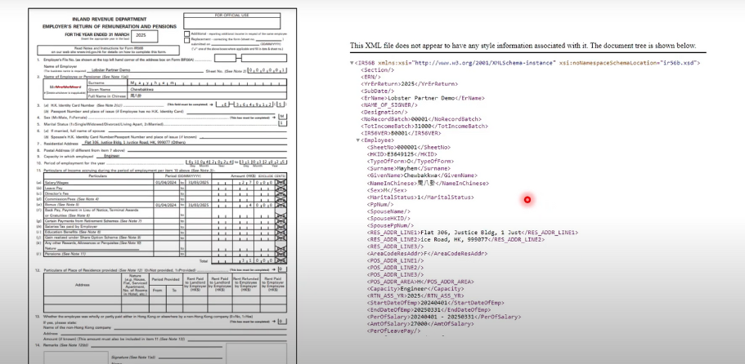Click the Salary/Wages amount cell
Screen dimensions: 745x364
(249, 182)
